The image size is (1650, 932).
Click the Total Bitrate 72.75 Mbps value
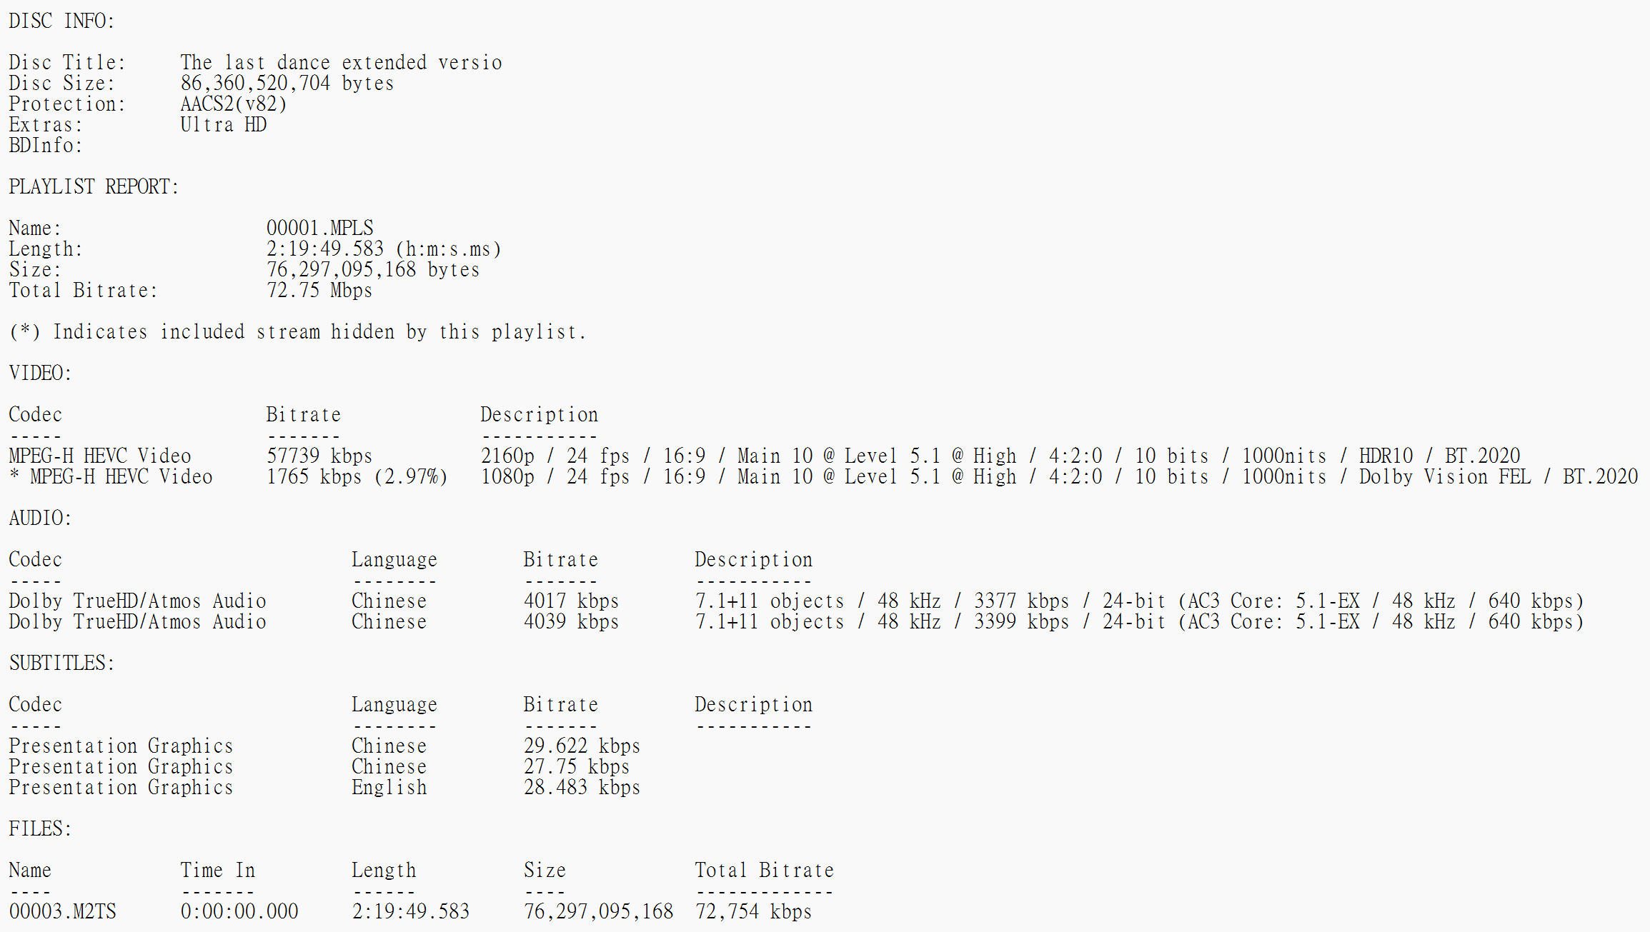(x=319, y=290)
